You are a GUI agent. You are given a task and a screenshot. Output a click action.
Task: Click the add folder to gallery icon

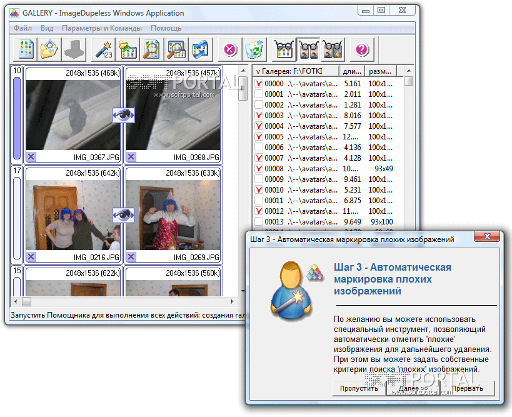pos(128,49)
